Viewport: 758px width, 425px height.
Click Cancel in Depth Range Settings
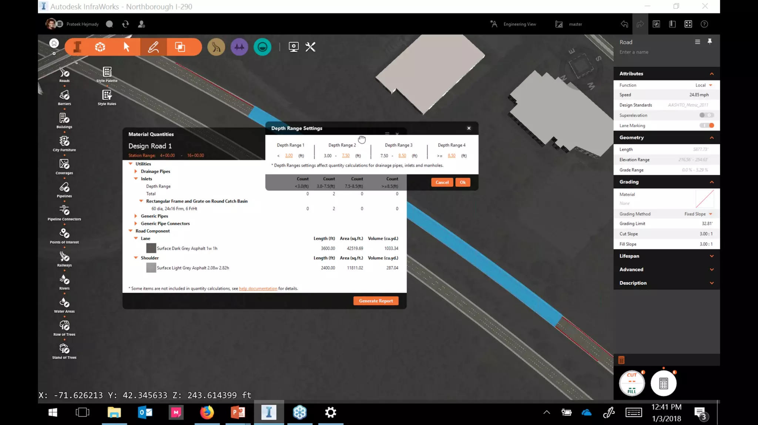point(442,182)
